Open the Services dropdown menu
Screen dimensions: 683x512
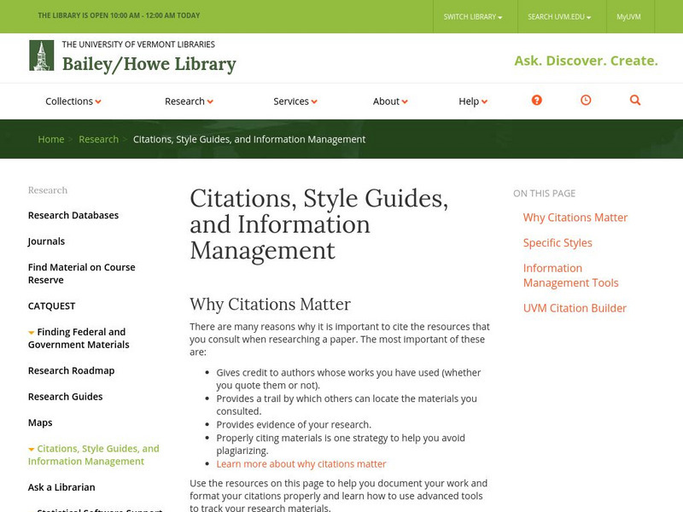point(295,102)
